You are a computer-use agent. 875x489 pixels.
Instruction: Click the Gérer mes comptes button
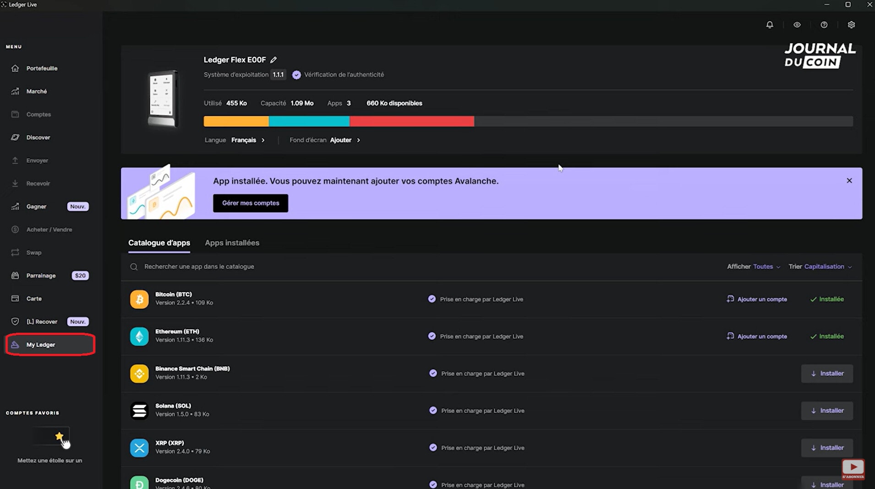point(251,203)
